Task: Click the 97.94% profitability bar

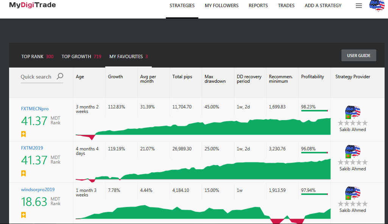Action: click(315, 194)
